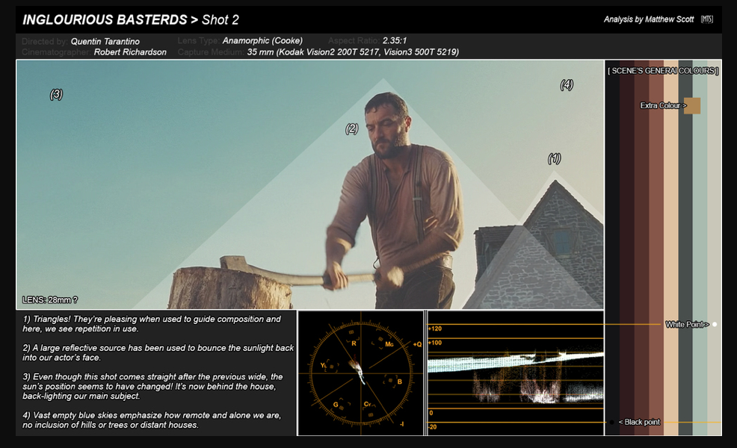Viewport: 737px width, 448px height.
Task: Click annotation marker (3) in the sky
Action: [x=56, y=94]
